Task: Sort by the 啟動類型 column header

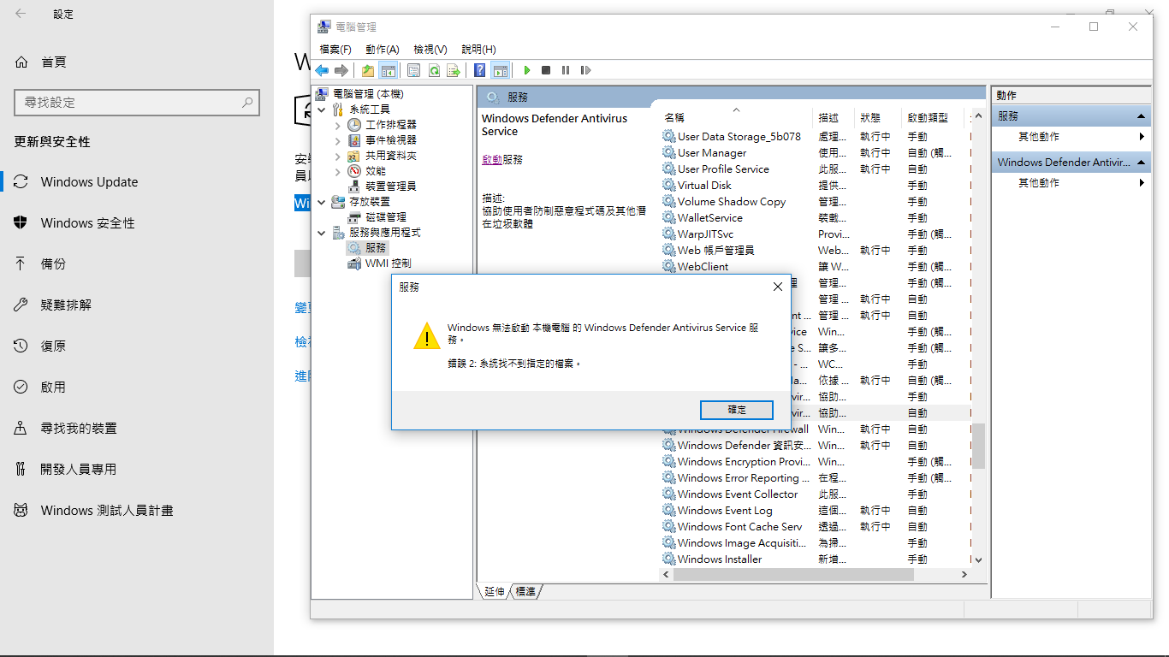Action: pyautogui.click(x=933, y=117)
